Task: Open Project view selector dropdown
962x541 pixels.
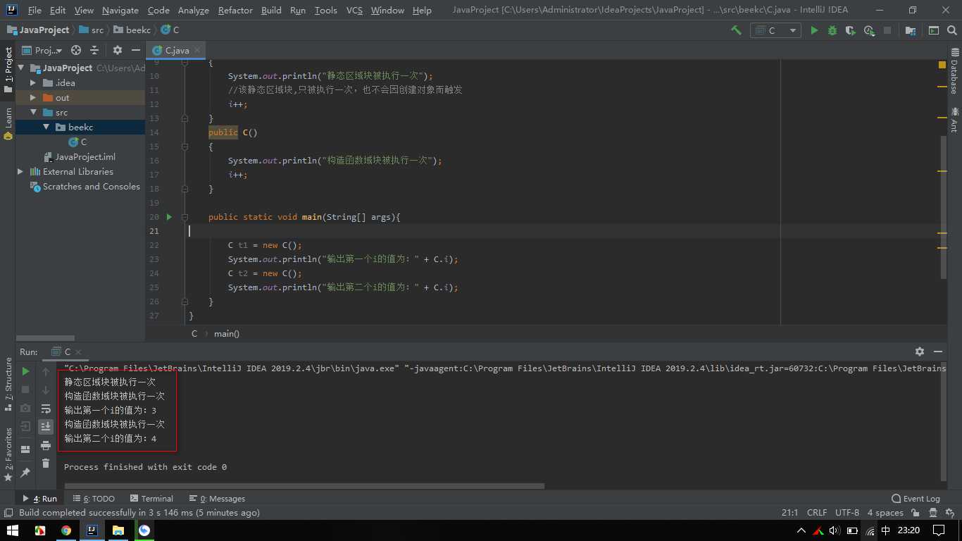Action: pos(42,50)
